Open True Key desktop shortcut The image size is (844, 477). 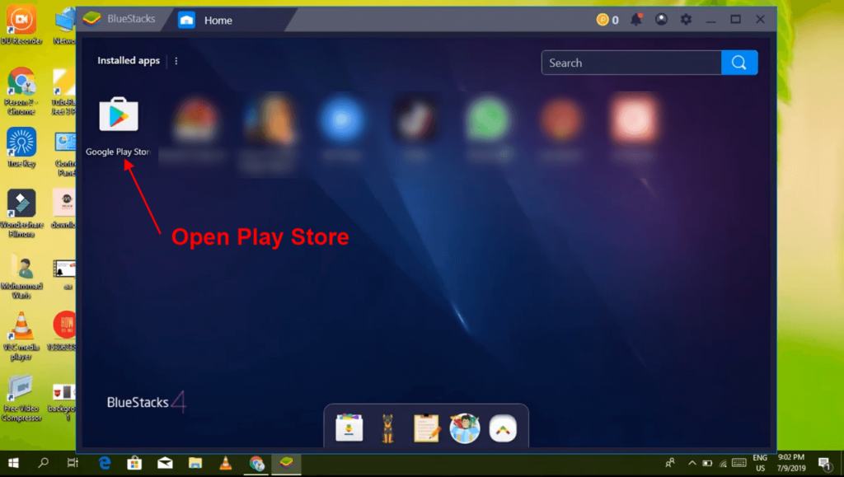21,148
